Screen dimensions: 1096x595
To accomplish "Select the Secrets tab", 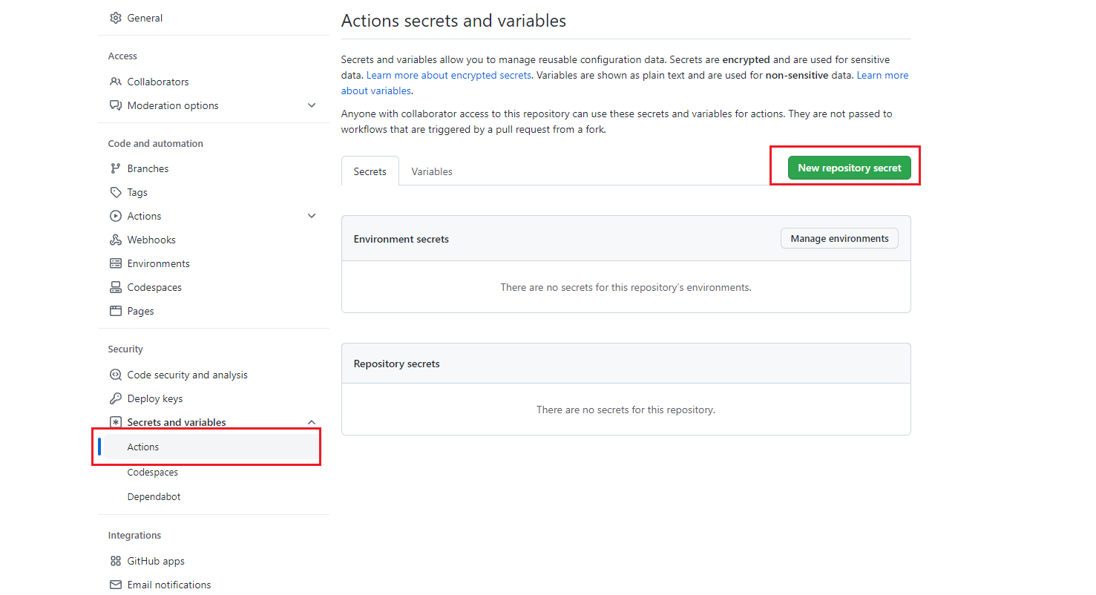I will [x=370, y=171].
